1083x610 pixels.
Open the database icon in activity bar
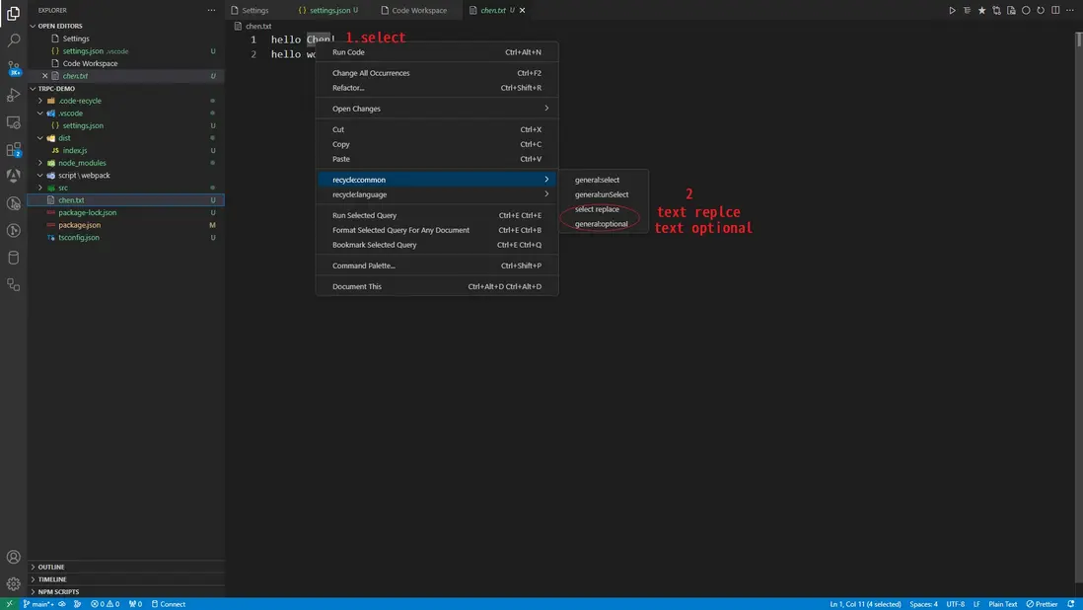coord(13,258)
